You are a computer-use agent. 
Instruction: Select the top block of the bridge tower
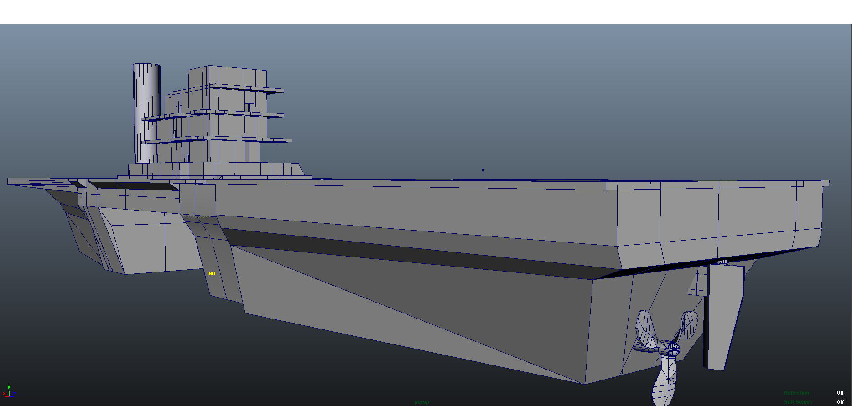click(x=227, y=76)
